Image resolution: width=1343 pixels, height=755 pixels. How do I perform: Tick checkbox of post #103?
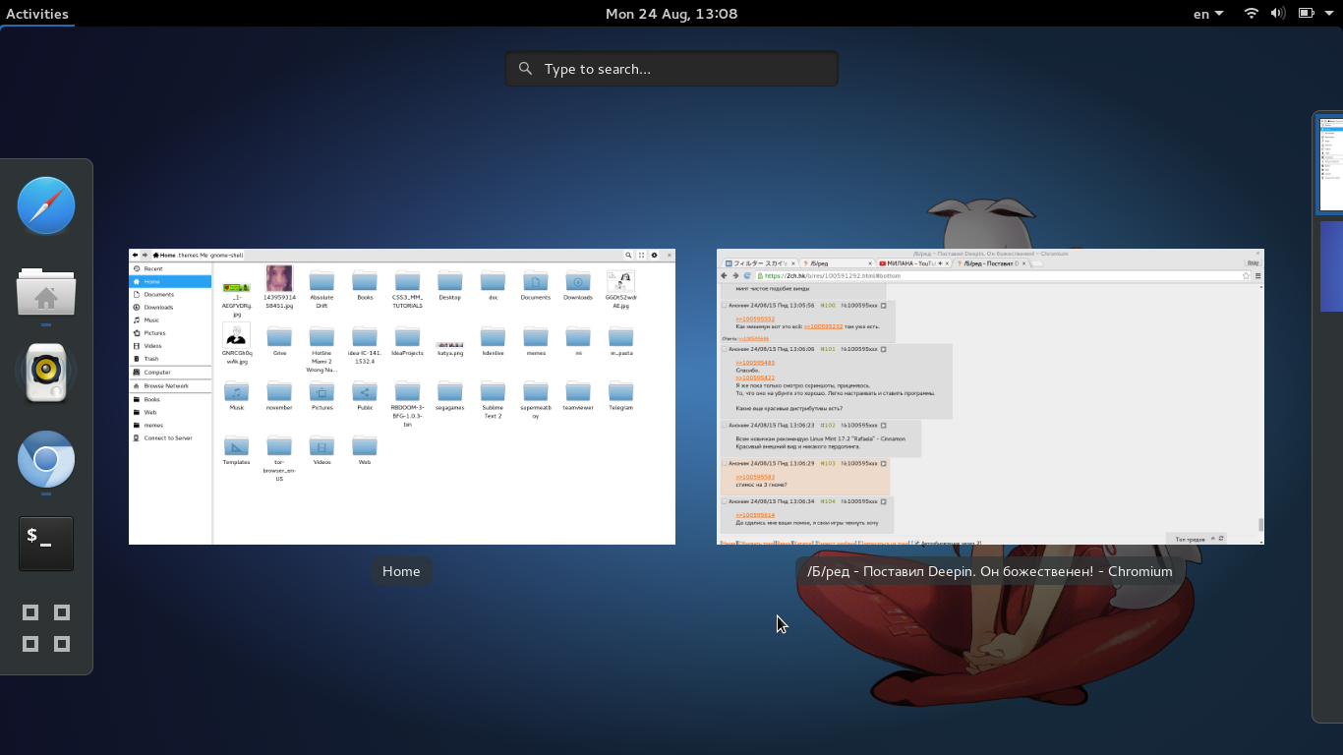point(725,463)
